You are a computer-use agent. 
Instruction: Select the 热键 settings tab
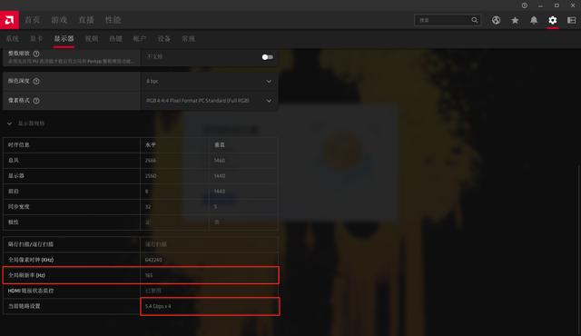click(x=115, y=38)
